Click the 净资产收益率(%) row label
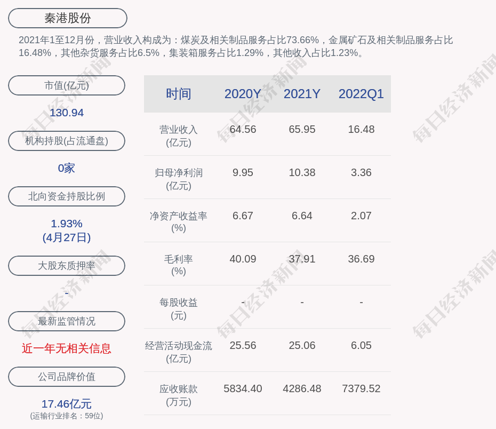The height and width of the screenshot is (429, 496). [179, 222]
